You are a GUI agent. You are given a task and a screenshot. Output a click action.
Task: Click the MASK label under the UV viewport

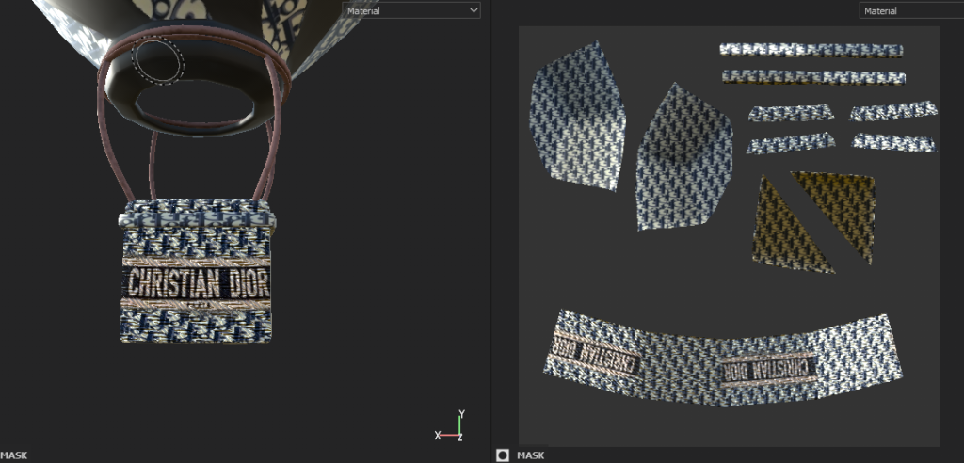point(531,455)
